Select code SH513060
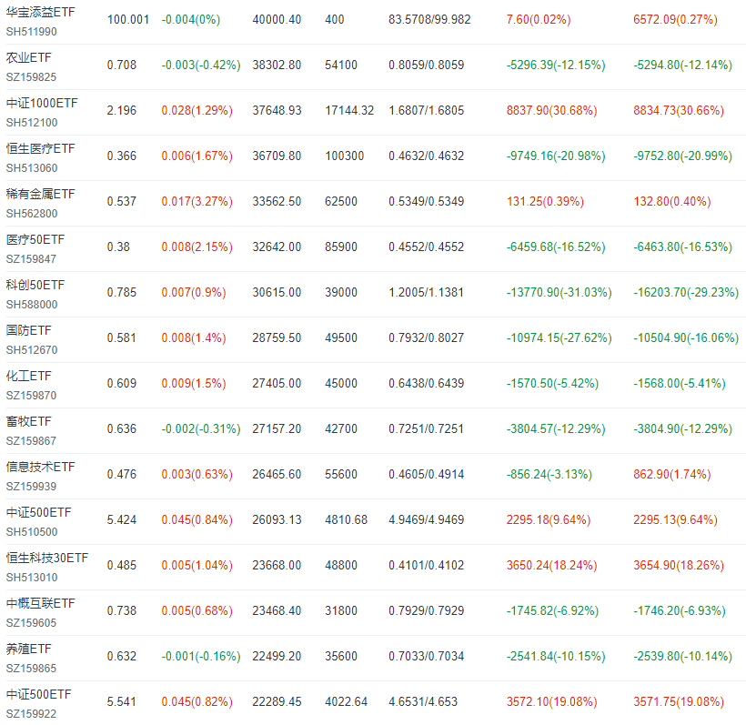The height and width of the screenshot is (725, 746). tap(32, 168)
